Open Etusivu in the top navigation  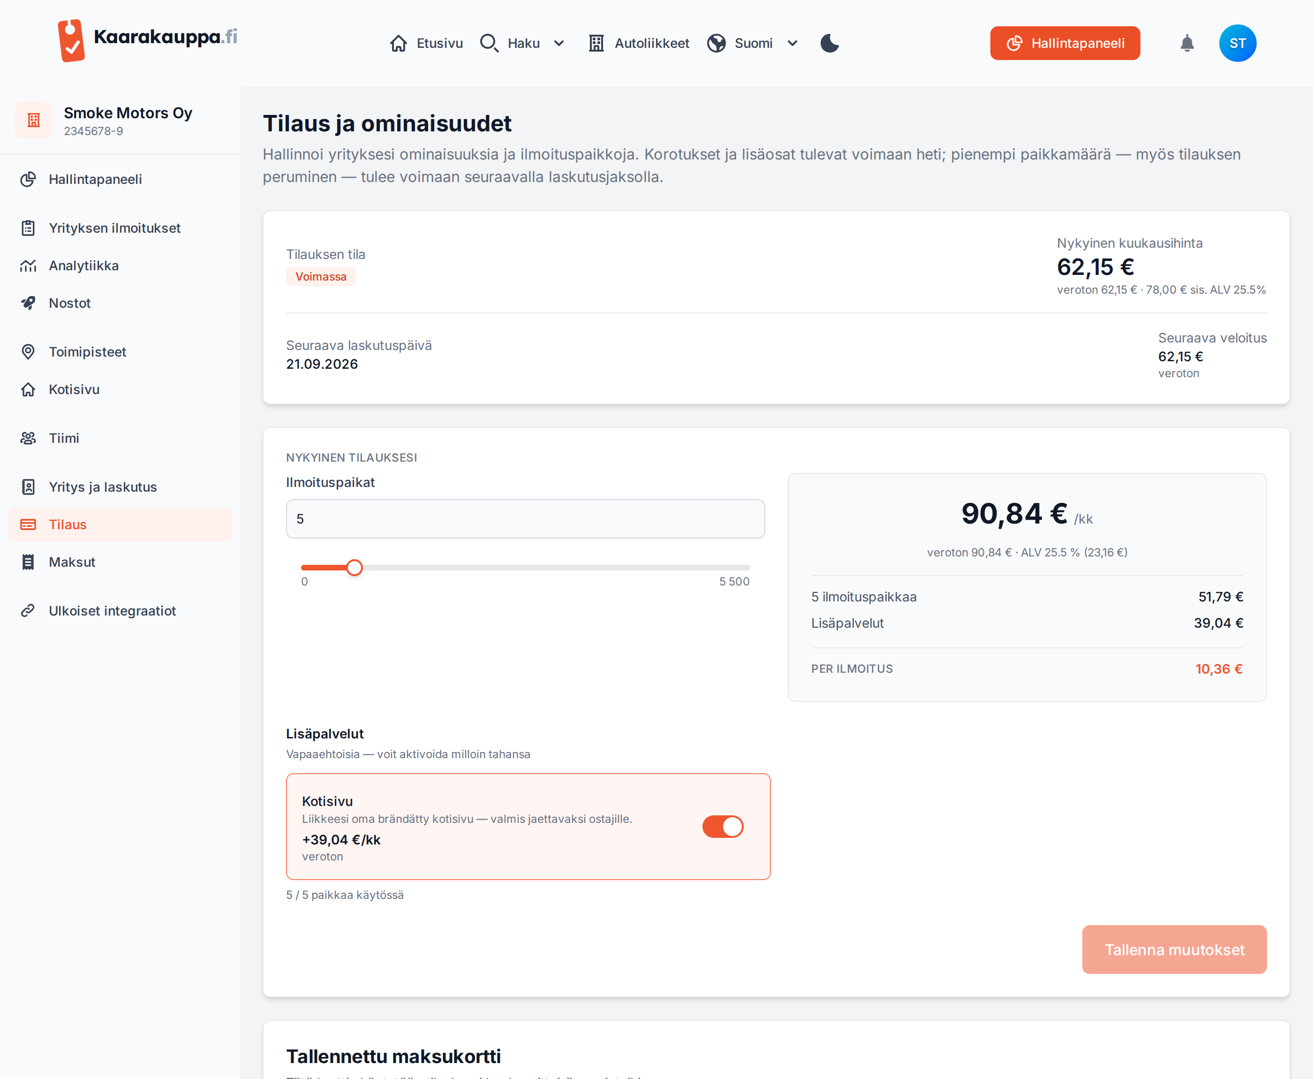[x=440, y=44]
